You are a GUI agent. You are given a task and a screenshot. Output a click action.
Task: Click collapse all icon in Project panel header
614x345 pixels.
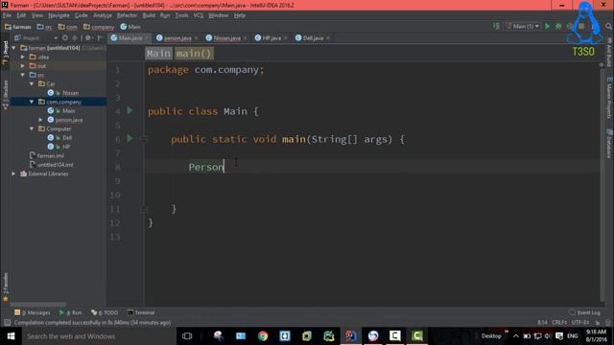(x=75, y=38)
